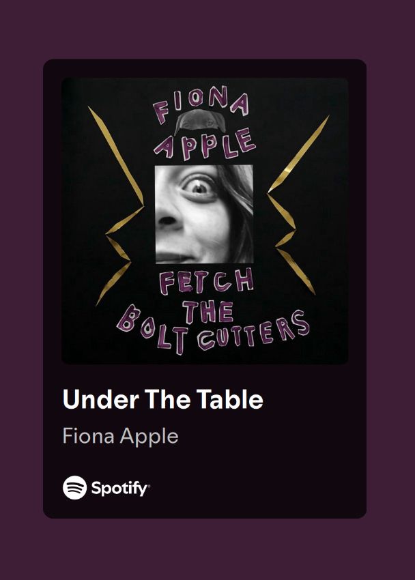
Task: Select the song title Under The Table
Action: [x=162, y=399]
